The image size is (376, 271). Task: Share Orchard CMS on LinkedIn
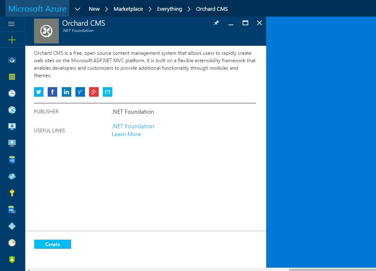pyautogui.click(x=66, y=92)
